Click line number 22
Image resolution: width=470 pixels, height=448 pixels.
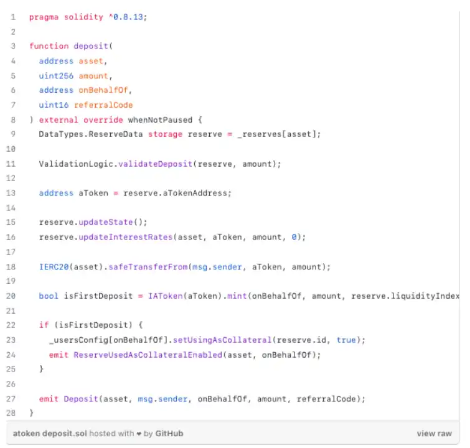pyautogui.click(x=11, y=325)
